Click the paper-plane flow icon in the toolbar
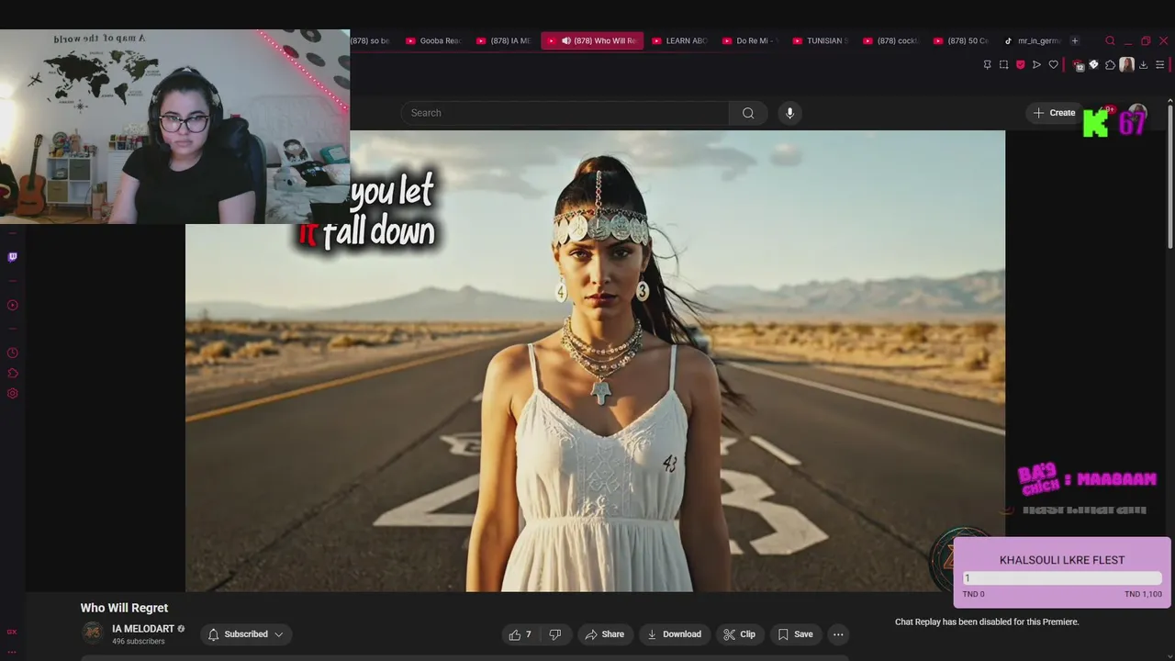Image resolution: width=1175 pixels, height=661 pixels. point(1036,64)
